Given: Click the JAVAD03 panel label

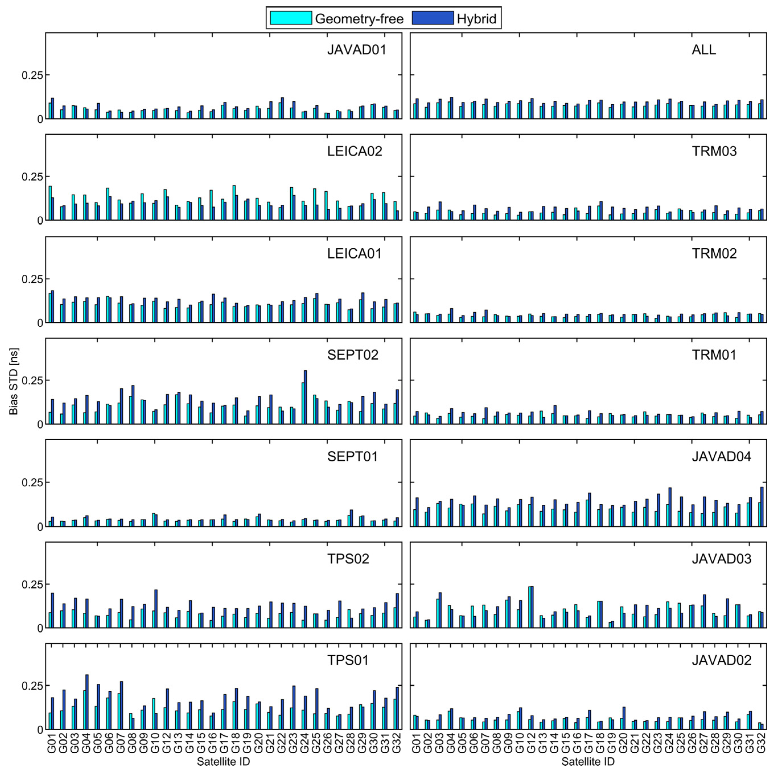Looking at the screenshot, I should [x=721, y=559].
